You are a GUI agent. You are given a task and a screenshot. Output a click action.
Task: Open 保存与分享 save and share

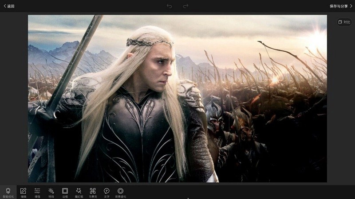tap(339, 6)
